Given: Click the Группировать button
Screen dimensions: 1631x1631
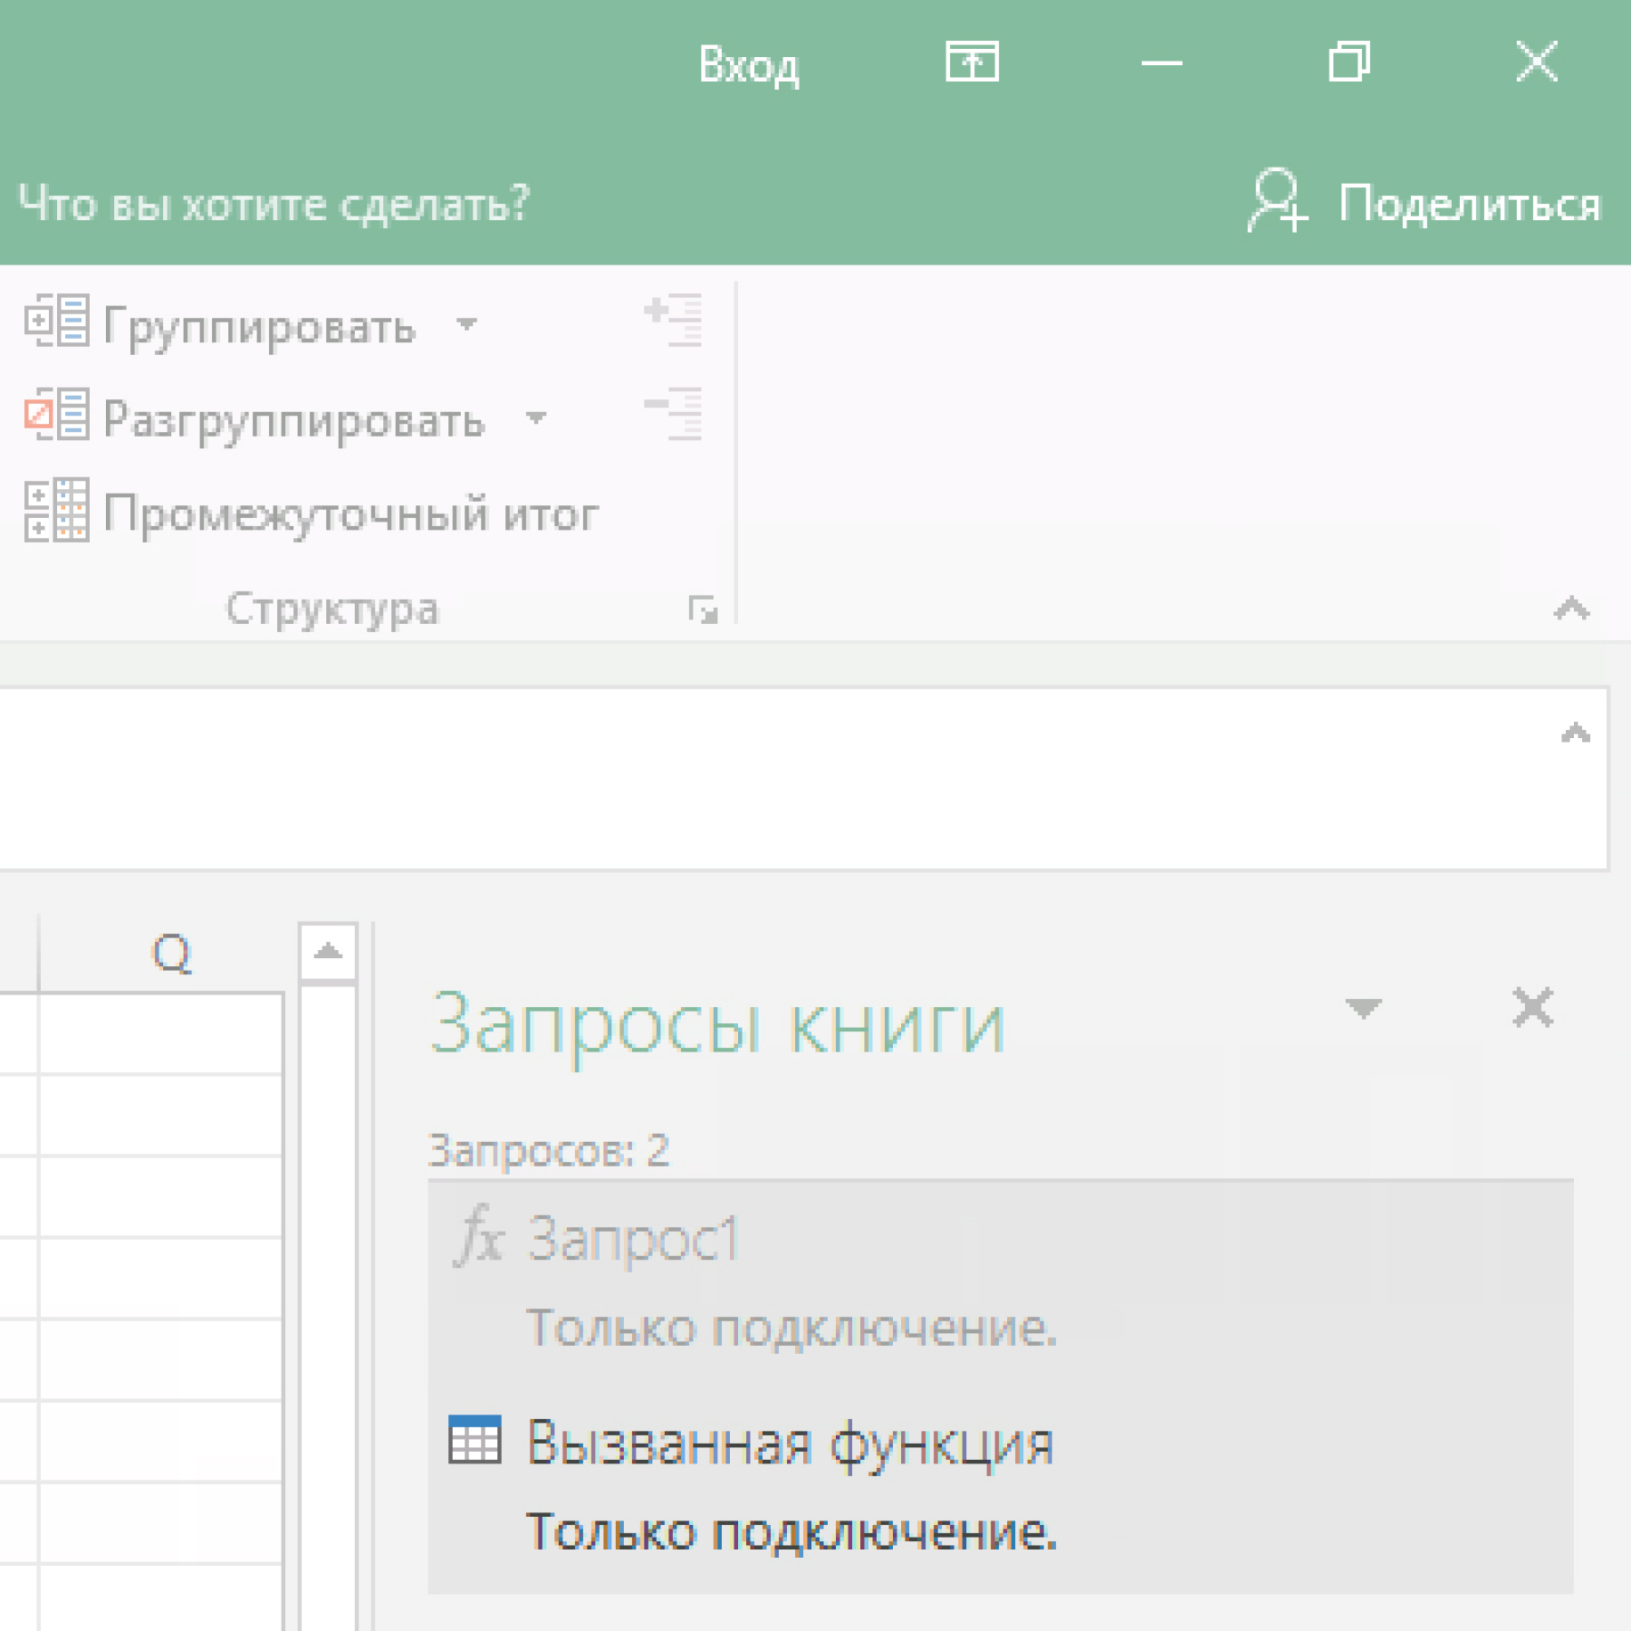Looking at the screenshot, I should click(219, 324).
